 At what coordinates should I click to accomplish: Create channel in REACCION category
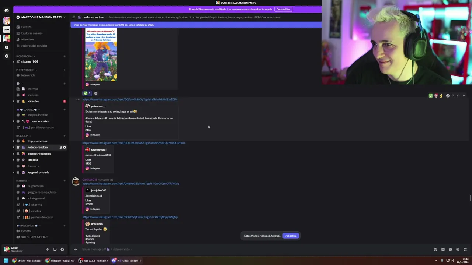pyautogui.click(x=65, y=136)
